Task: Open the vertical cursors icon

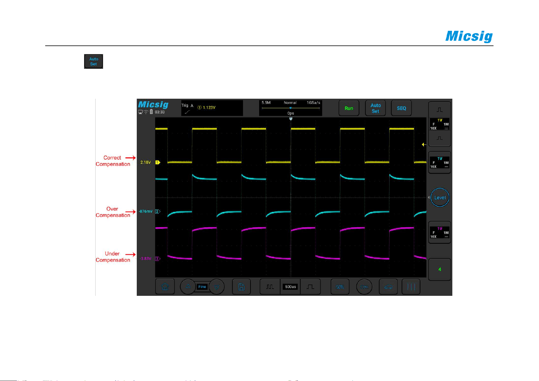Action: (411, 287)
